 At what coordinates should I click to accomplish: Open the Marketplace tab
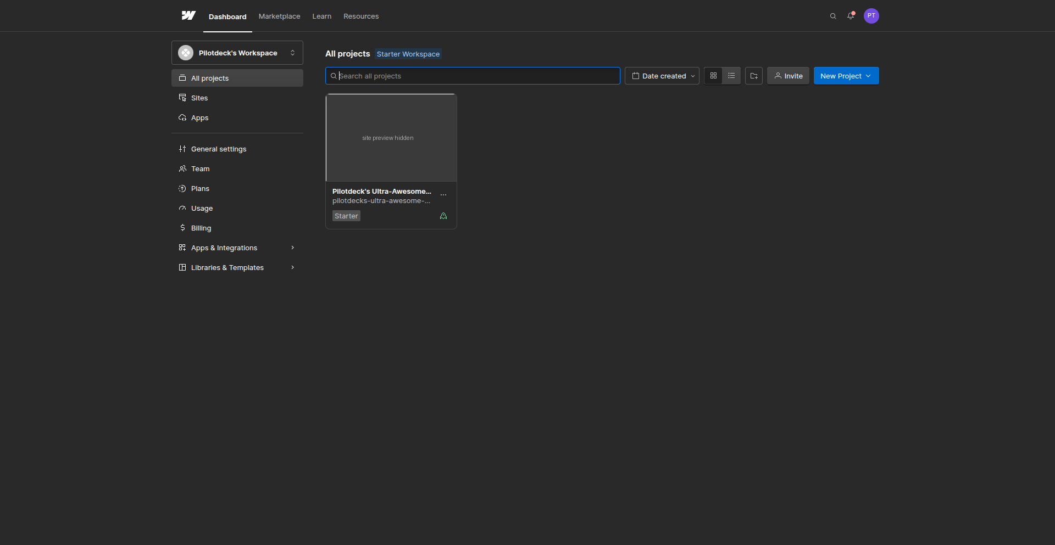click(280, 16)
